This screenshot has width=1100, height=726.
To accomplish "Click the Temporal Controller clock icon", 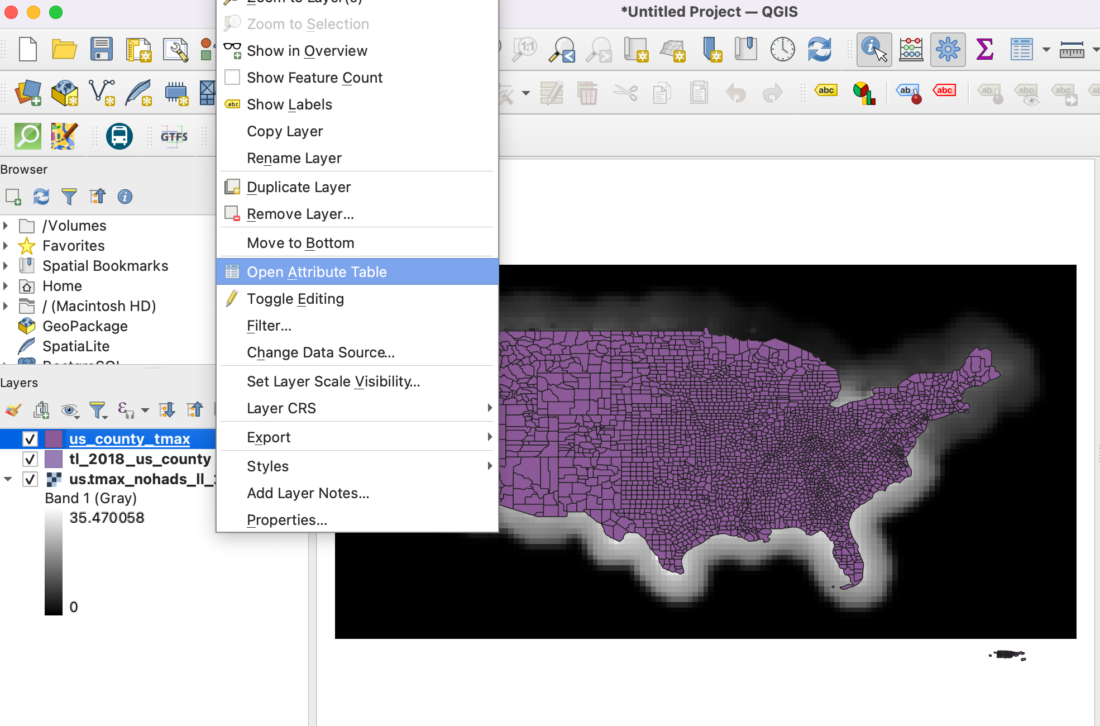I will click(782, 49).
